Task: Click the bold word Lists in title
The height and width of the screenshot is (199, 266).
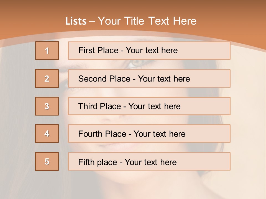Action: pos(76,21)
